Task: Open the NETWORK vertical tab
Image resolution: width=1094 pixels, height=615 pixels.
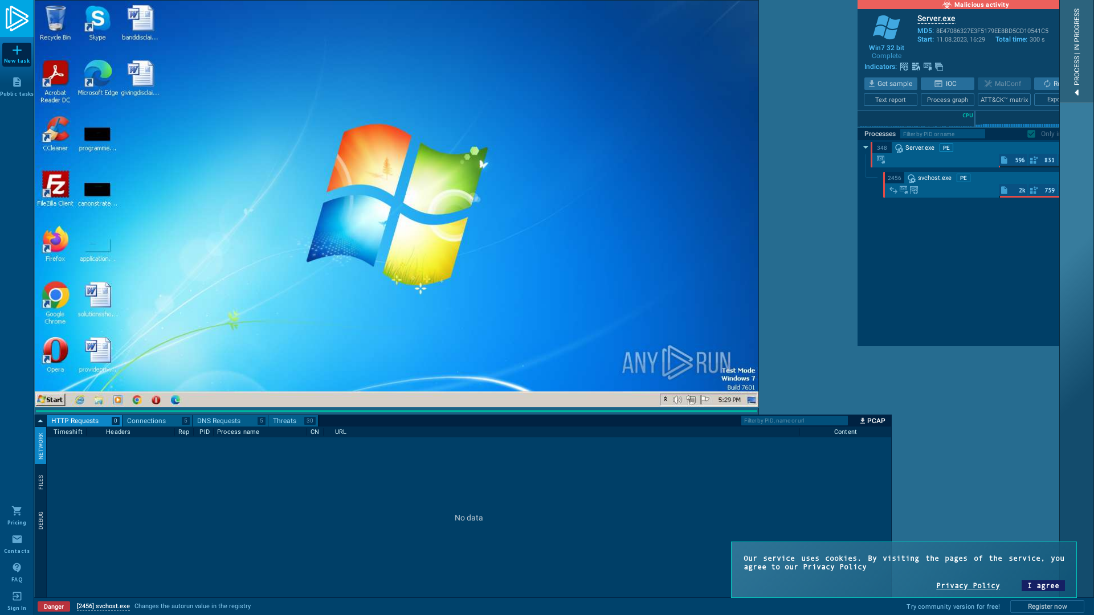Action: [x=40, y=446]
